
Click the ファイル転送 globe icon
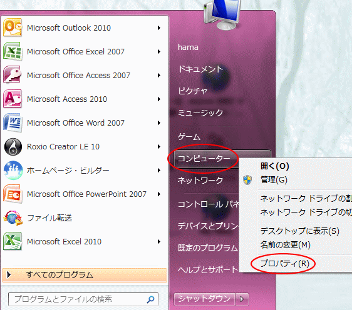pos(13,217)
